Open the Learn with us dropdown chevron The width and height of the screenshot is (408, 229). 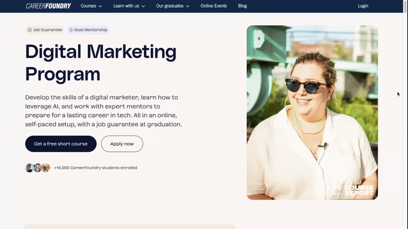pos(143,7)
